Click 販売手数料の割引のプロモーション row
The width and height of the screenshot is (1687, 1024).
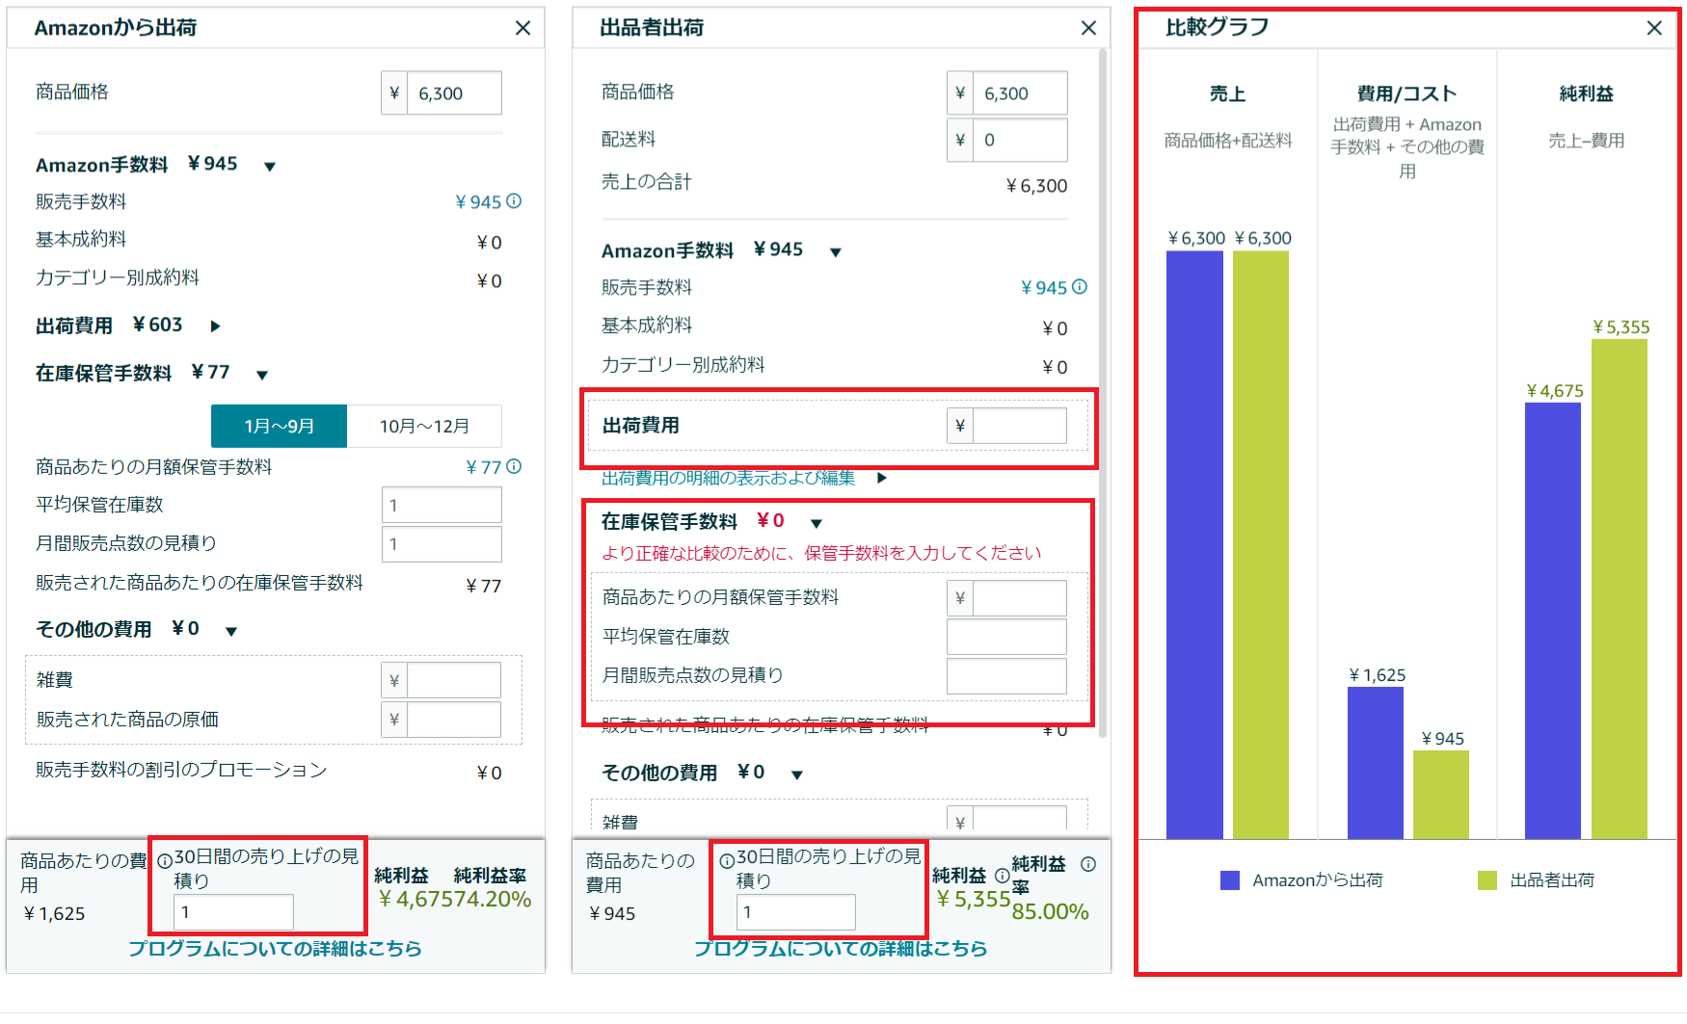(269, 771)
